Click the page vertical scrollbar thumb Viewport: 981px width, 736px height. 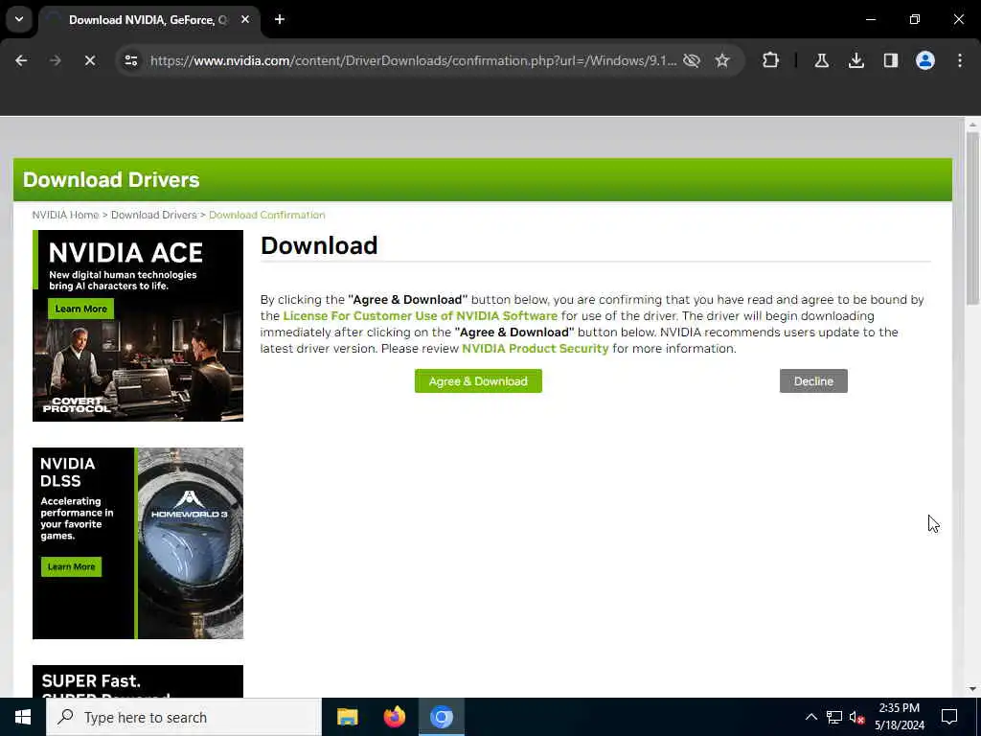click(971, 219)
